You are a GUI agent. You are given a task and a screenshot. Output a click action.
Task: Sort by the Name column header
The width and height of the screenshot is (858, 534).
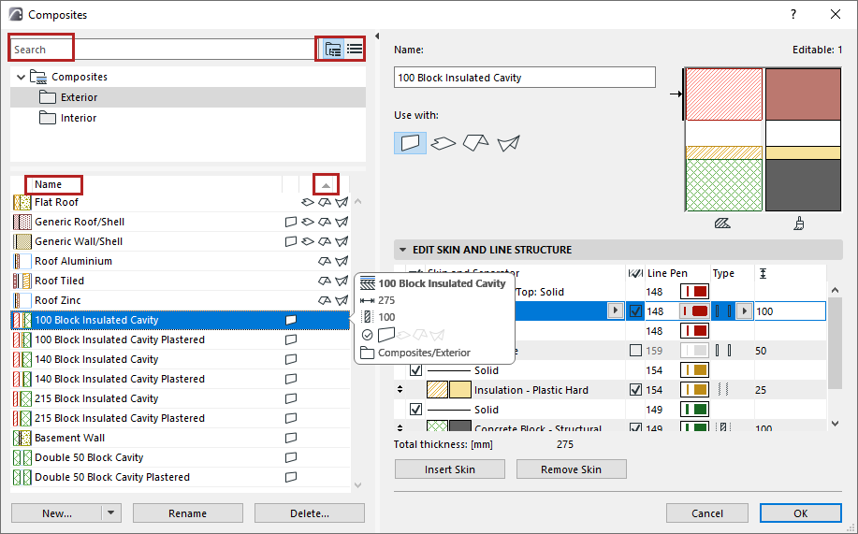click(48, 184)
